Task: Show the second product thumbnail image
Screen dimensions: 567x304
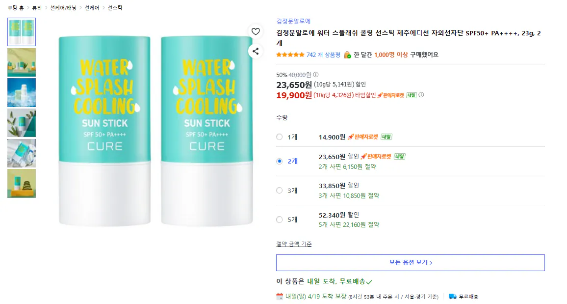Action: coord(22,62)
